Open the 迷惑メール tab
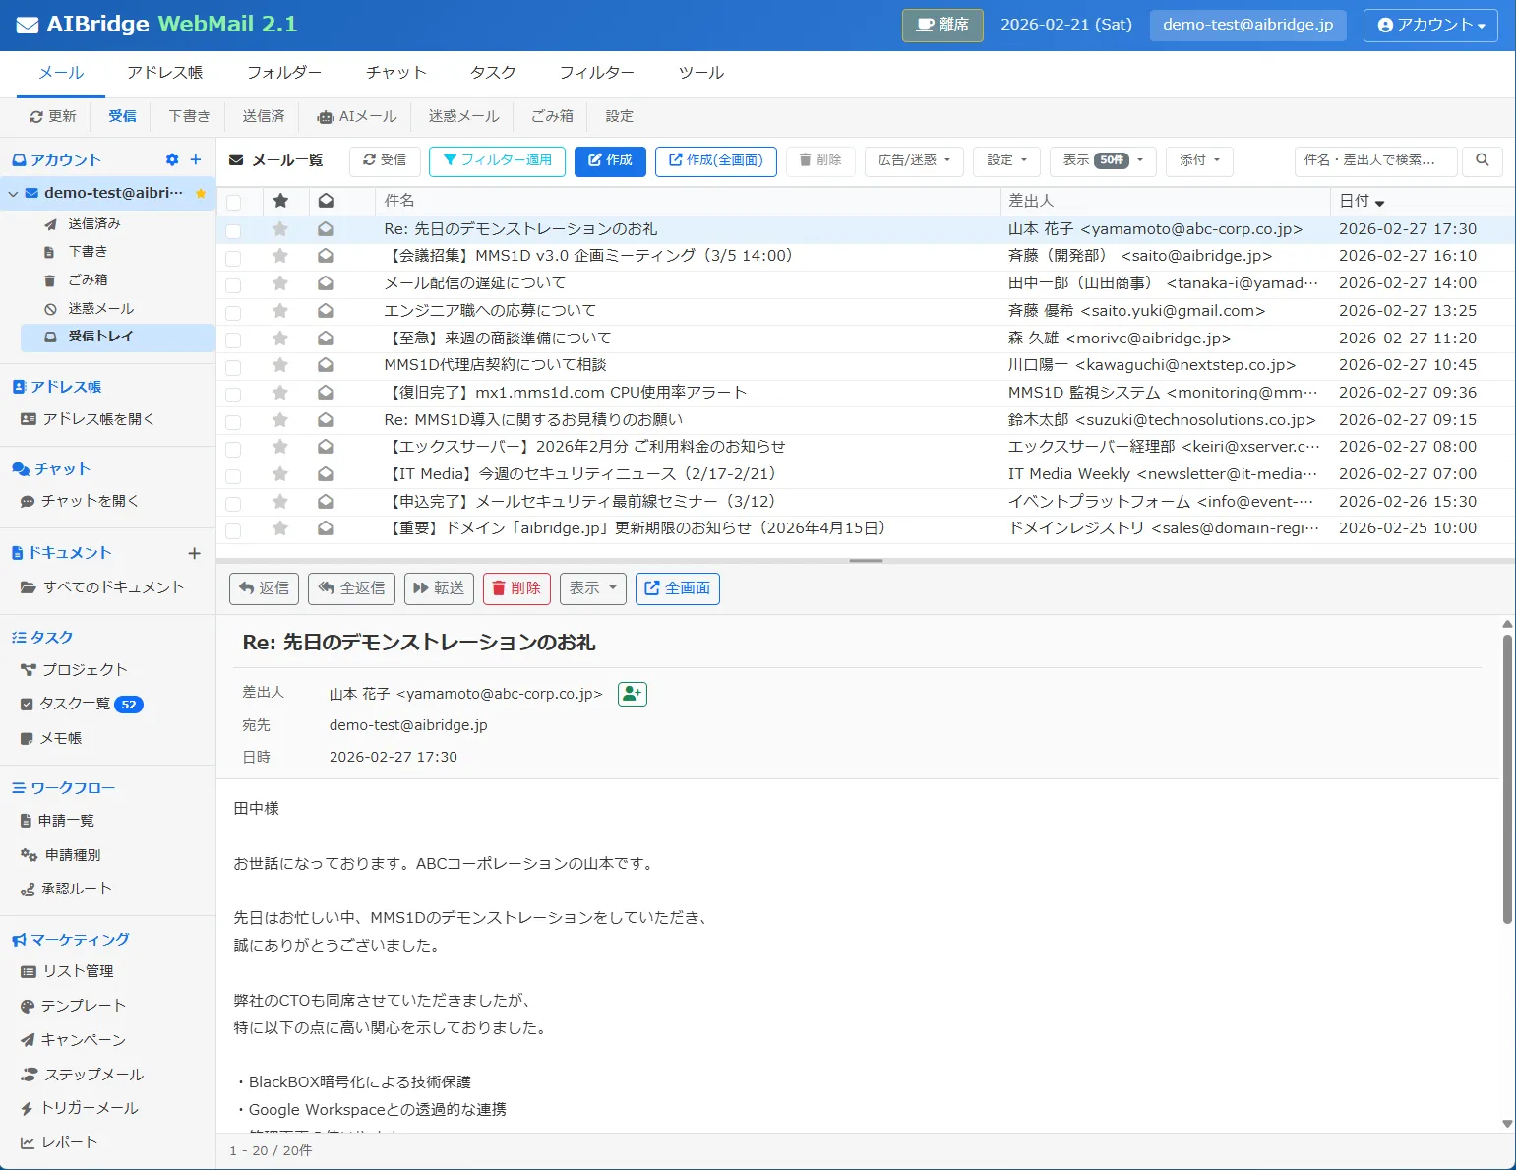 pos(461,116)
